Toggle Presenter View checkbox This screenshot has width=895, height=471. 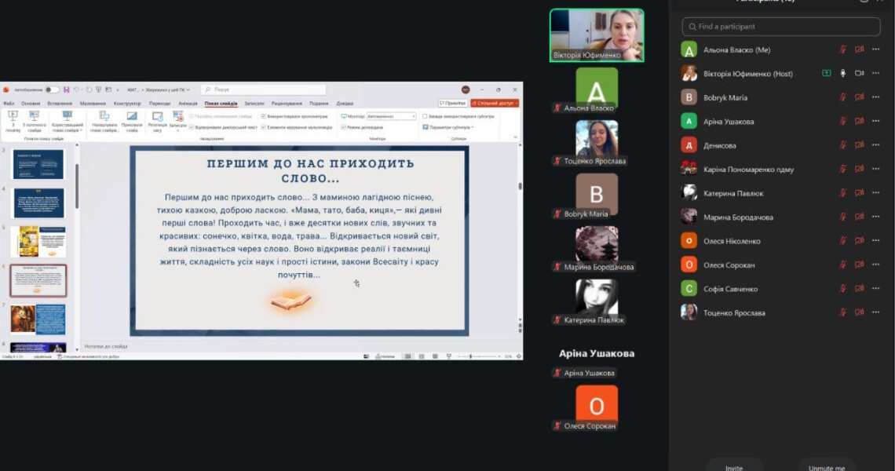pyautogui.click(x=343, y=127)
